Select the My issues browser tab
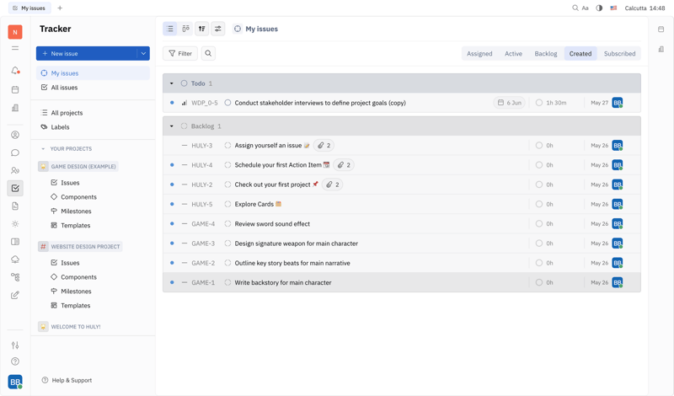 (x=29, y=8)
